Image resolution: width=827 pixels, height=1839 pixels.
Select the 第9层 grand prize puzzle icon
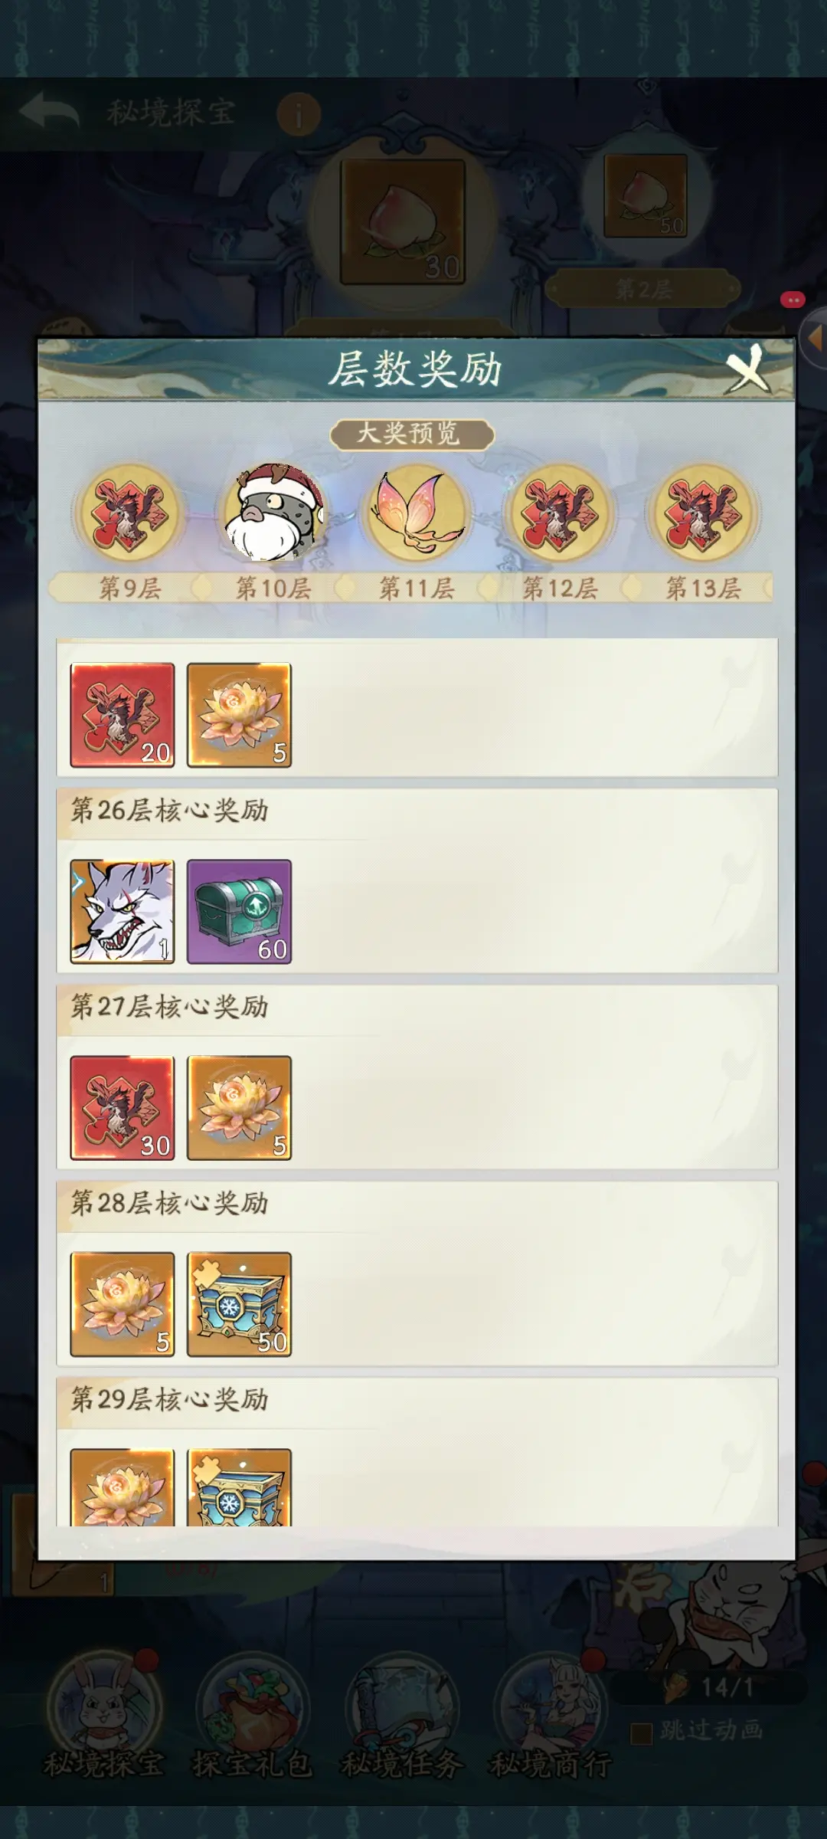pyautogui.click(x=129, y=512)
